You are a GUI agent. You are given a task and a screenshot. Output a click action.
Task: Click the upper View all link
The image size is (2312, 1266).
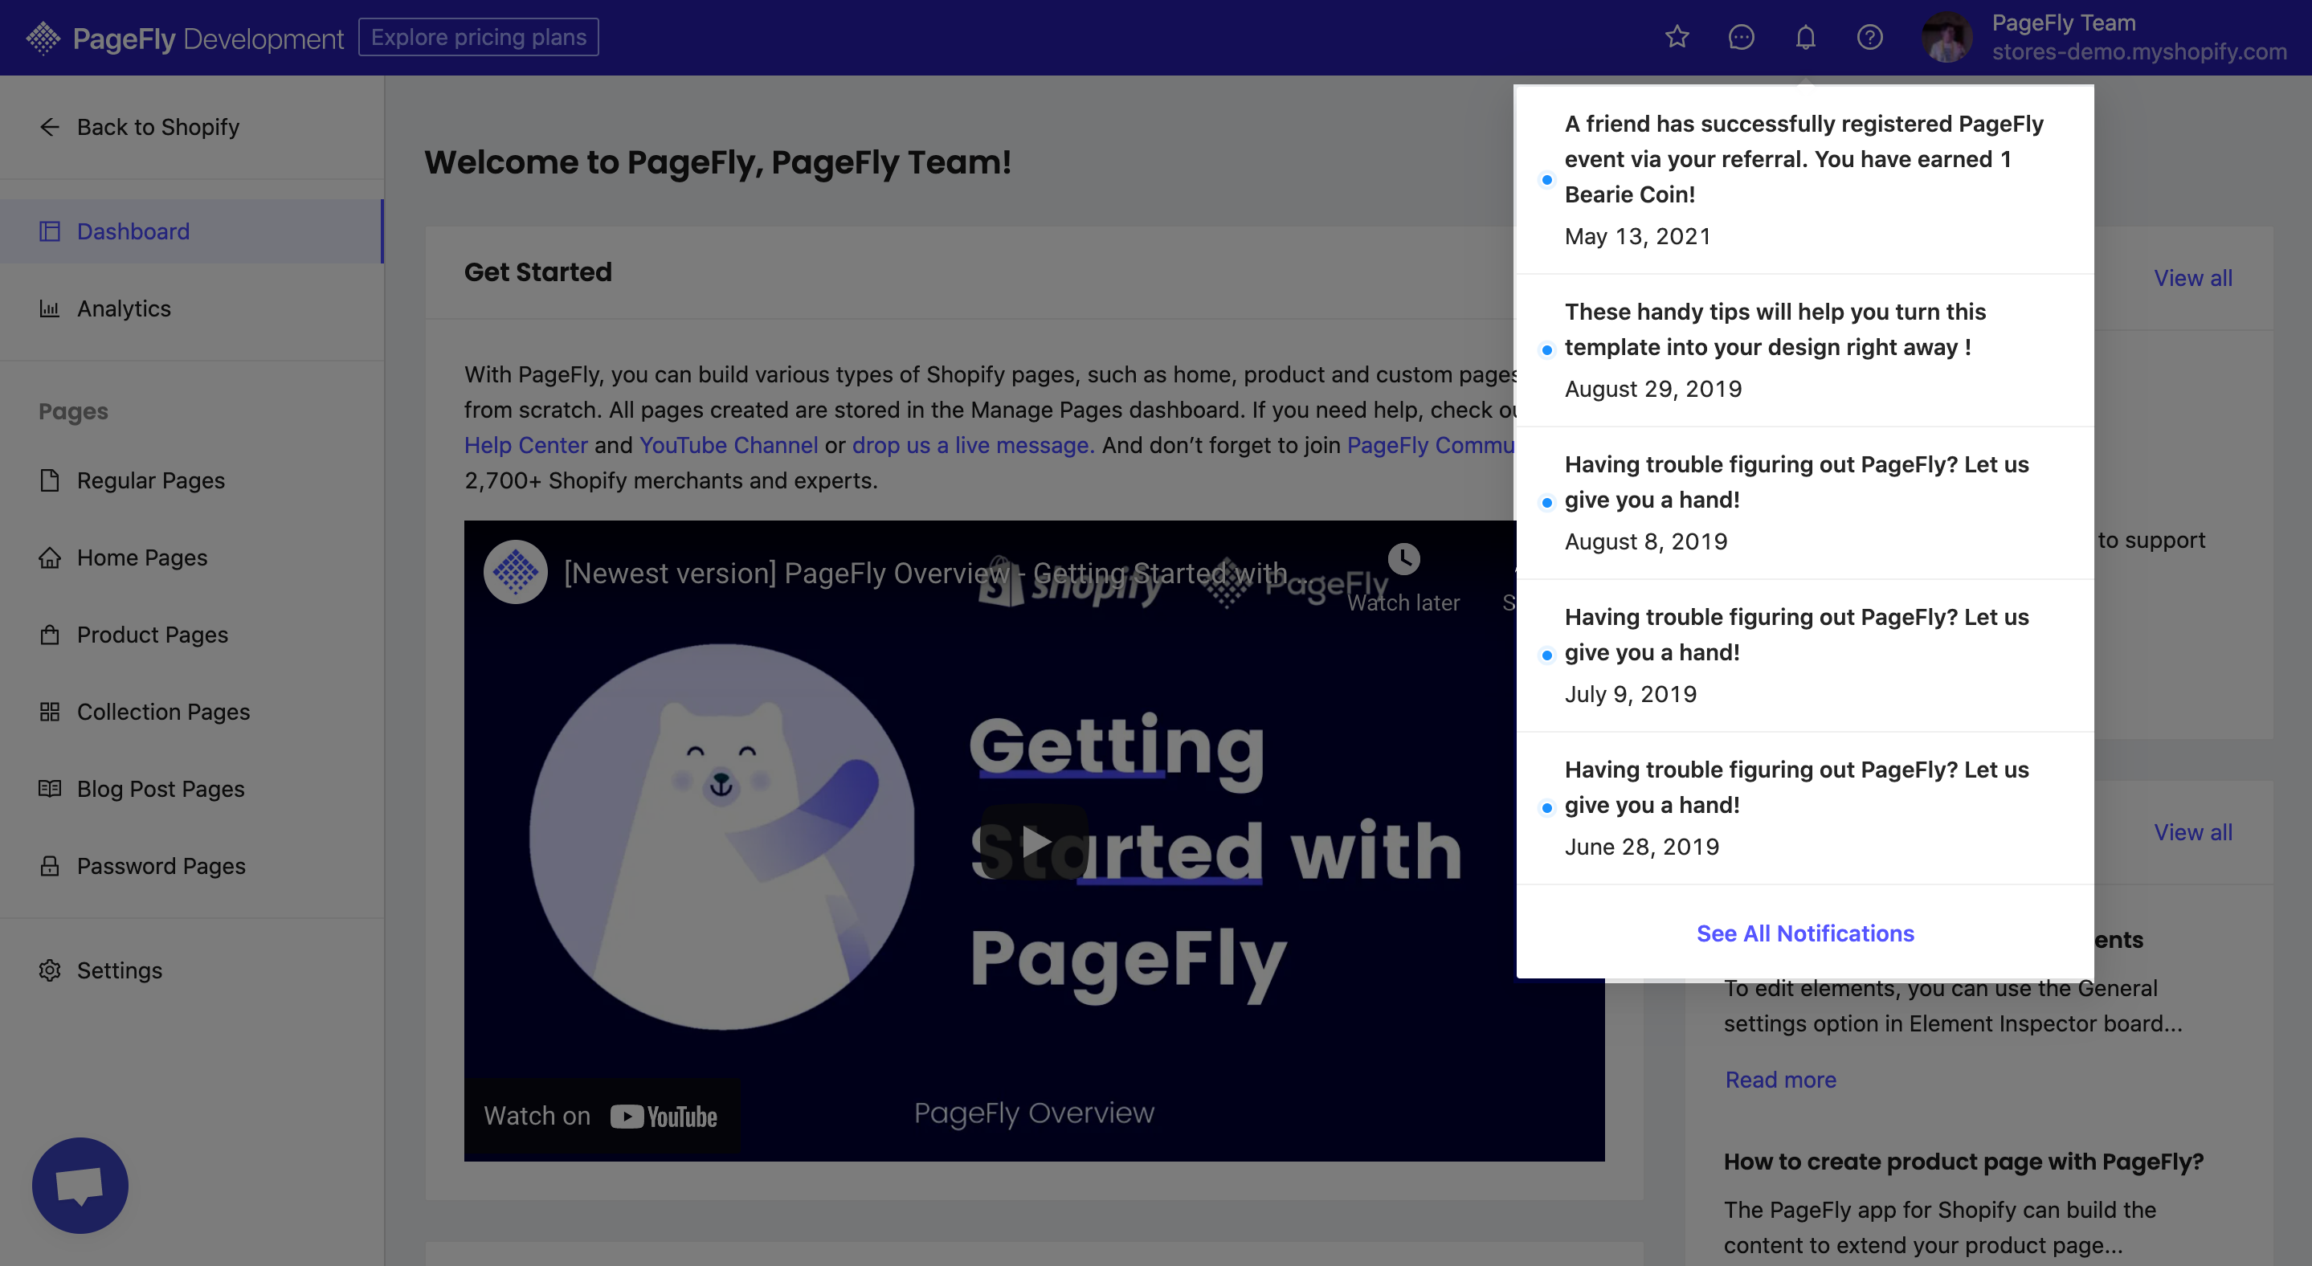(2192, 278)
